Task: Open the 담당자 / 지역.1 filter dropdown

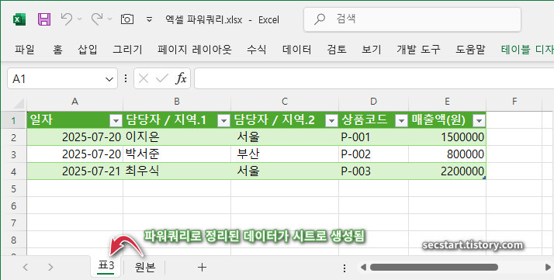Action: [x=223, y=121]
